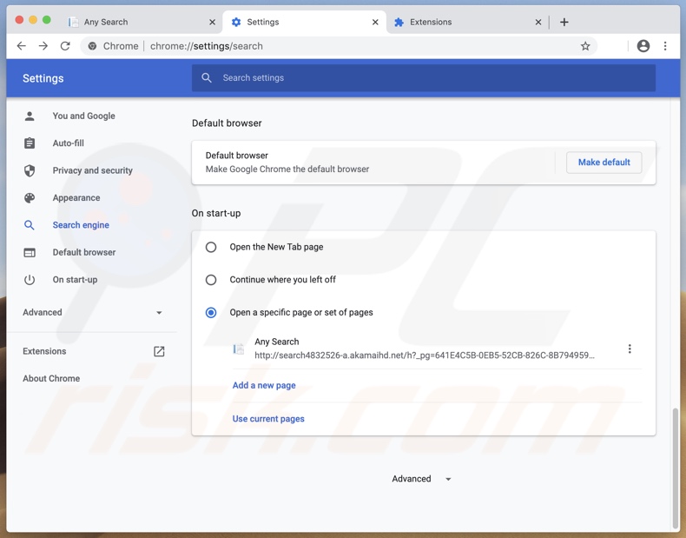
Task: Select Open the New Tab page option
Action: click(211, 247)
